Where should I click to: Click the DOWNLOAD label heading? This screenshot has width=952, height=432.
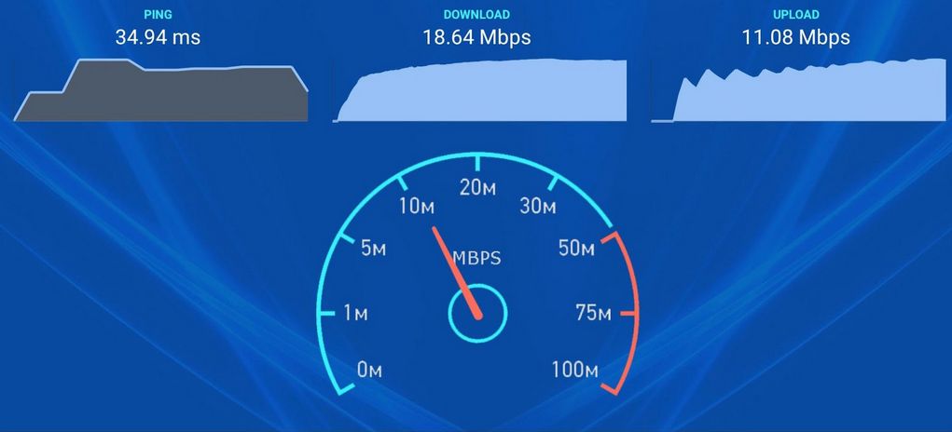tap(476, 14)
